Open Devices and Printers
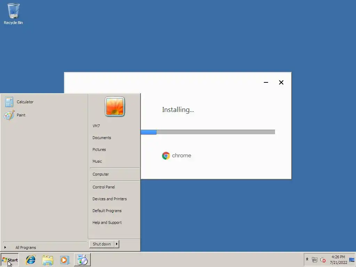The height and width of the screenshot is (267, 356). tap(115, 199)
